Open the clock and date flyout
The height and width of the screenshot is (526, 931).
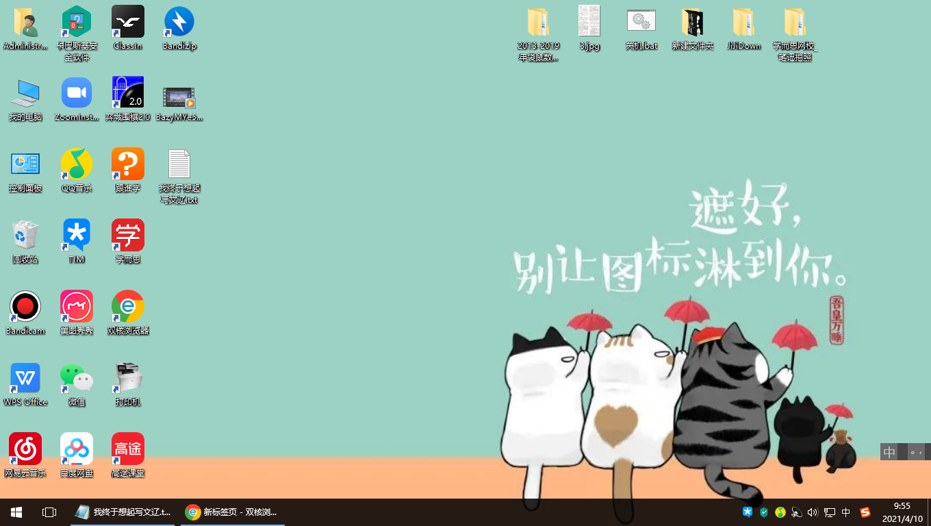coord(902,512)
